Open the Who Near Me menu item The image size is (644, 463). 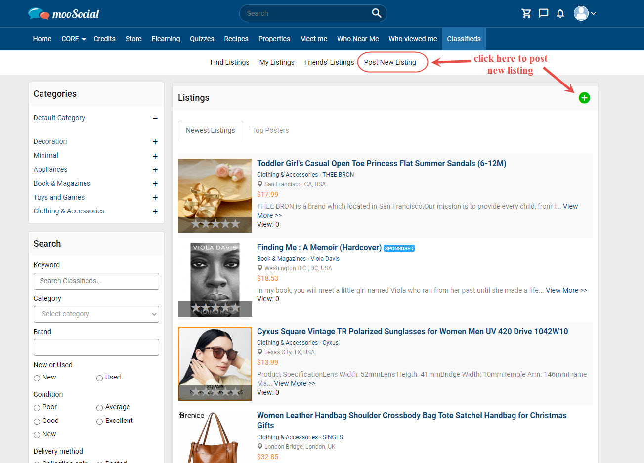358,39
